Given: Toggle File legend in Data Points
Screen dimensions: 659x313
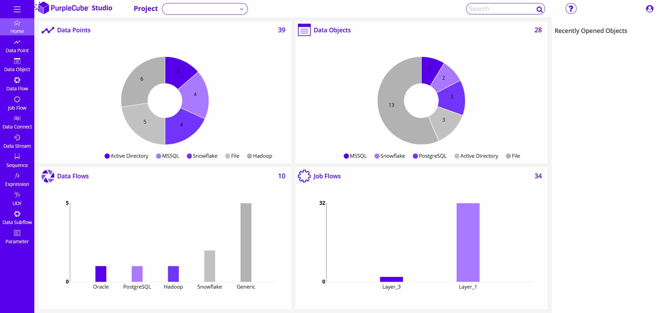Looking at the screenshot, I should [232, 156].
